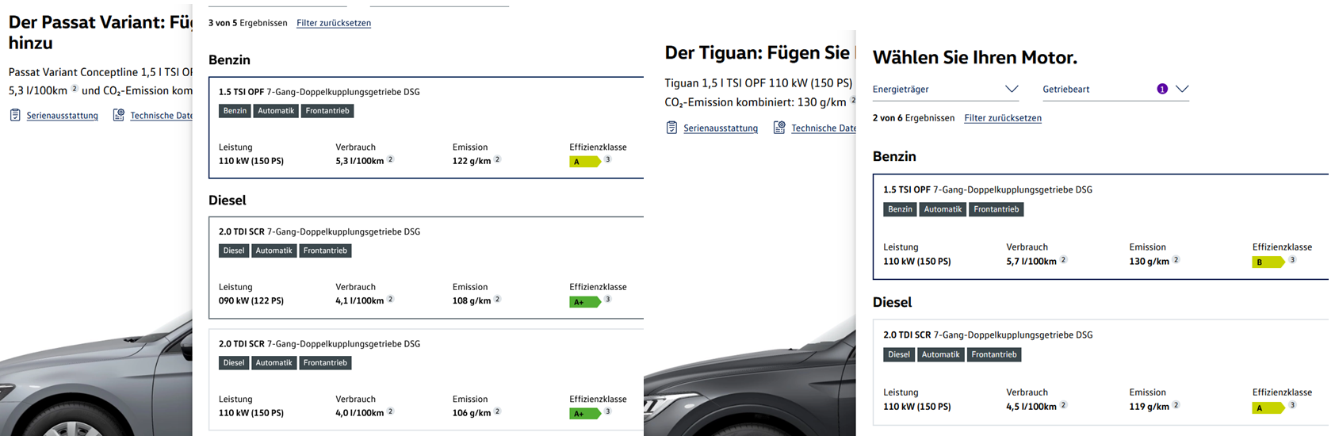Click the Benzin tag in Tiguan petrol card

(x=900, y=209)
